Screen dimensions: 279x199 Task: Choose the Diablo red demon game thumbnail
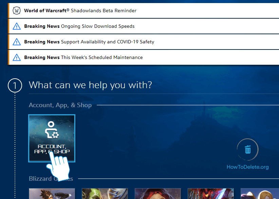click(210, 194)
